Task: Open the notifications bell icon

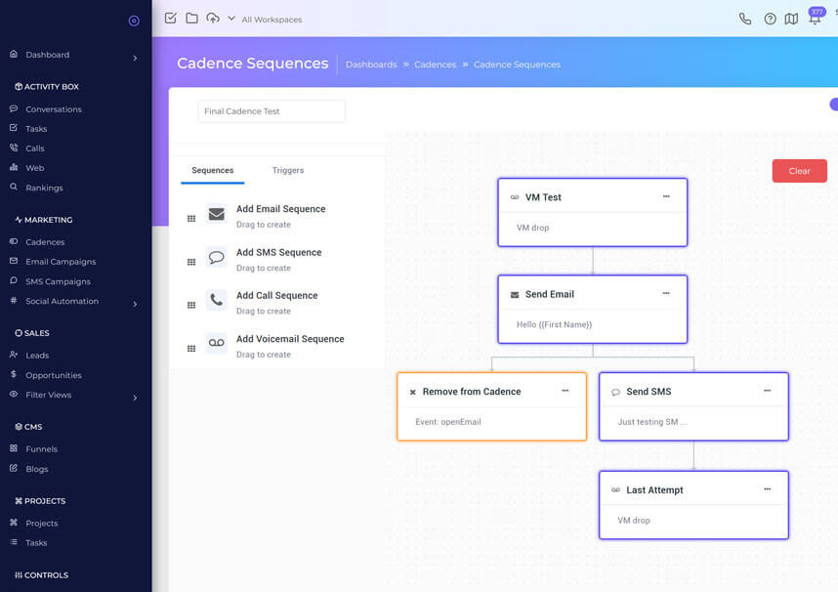Action: pos(814,19)
